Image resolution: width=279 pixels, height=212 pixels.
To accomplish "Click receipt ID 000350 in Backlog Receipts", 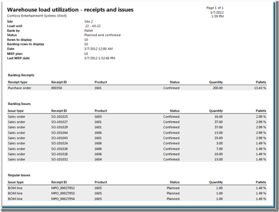I will (56, 88).
